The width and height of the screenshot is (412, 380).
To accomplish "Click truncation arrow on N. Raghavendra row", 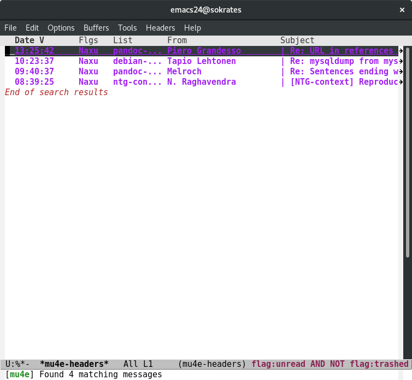I will [401, 82].
